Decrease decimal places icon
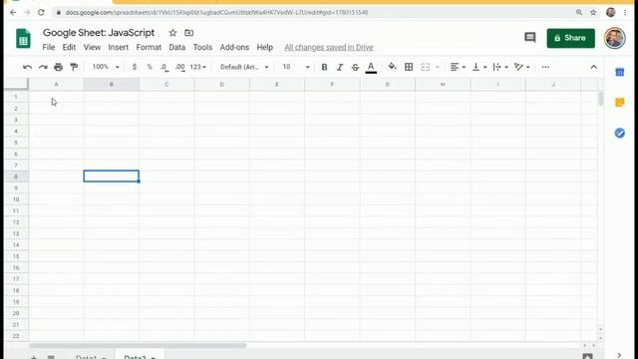The width and height of the screenshot is (638, 359). click(163, 67)
